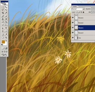
Task: Open Adobe Online feather at toolbox top
Action: [4, 4]
